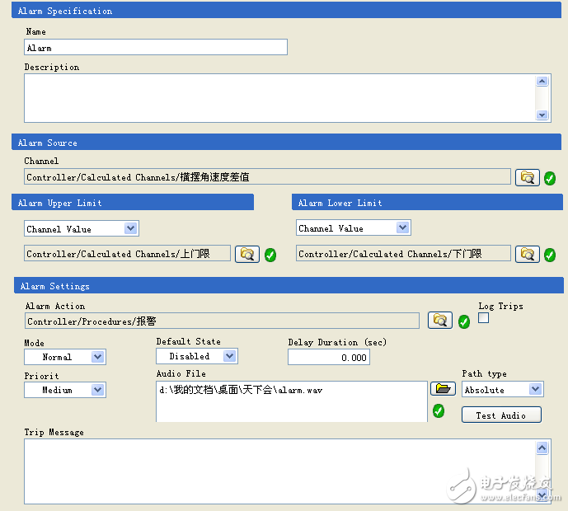Click the alarm Name text field
The image size is (568, 511).
pyautogui.click(x=156, y=48)
